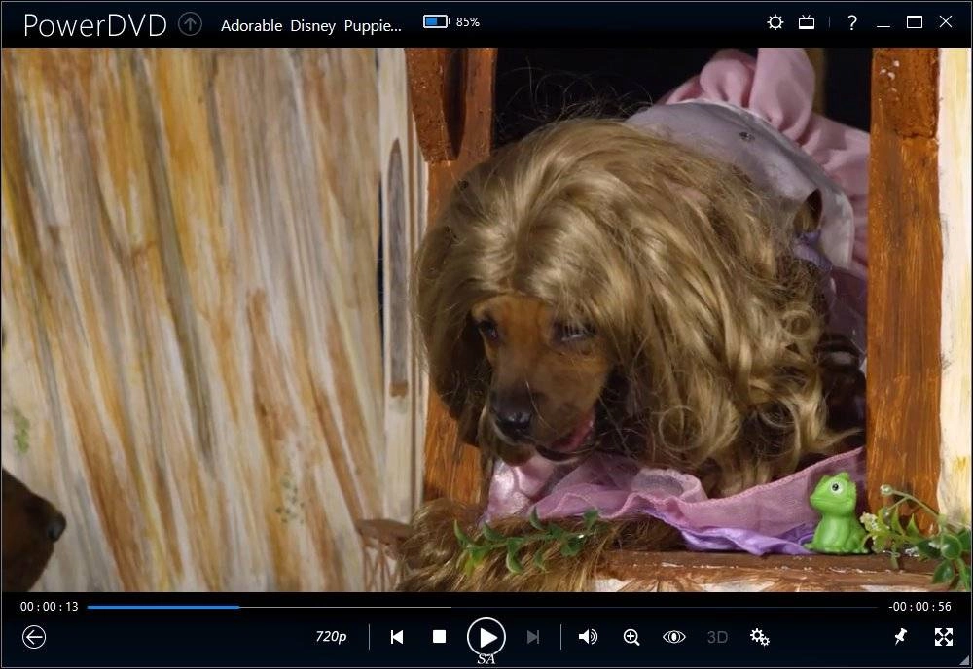Image resolution: width=973 pixels, height=669 pixels.
Task: Open the settings gear in title bar
Action: pyautogui.click(x=775, y=23)
